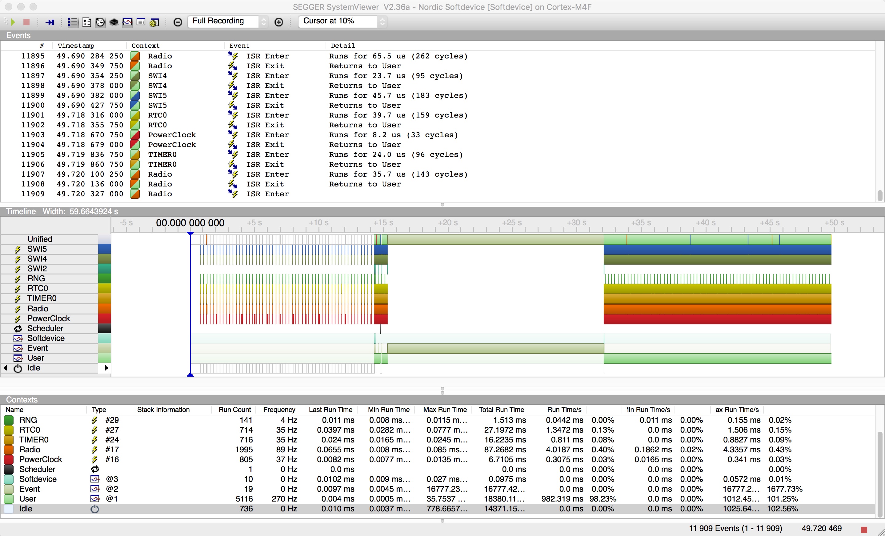Click the left arrow beside Idle row

point(6,368)
